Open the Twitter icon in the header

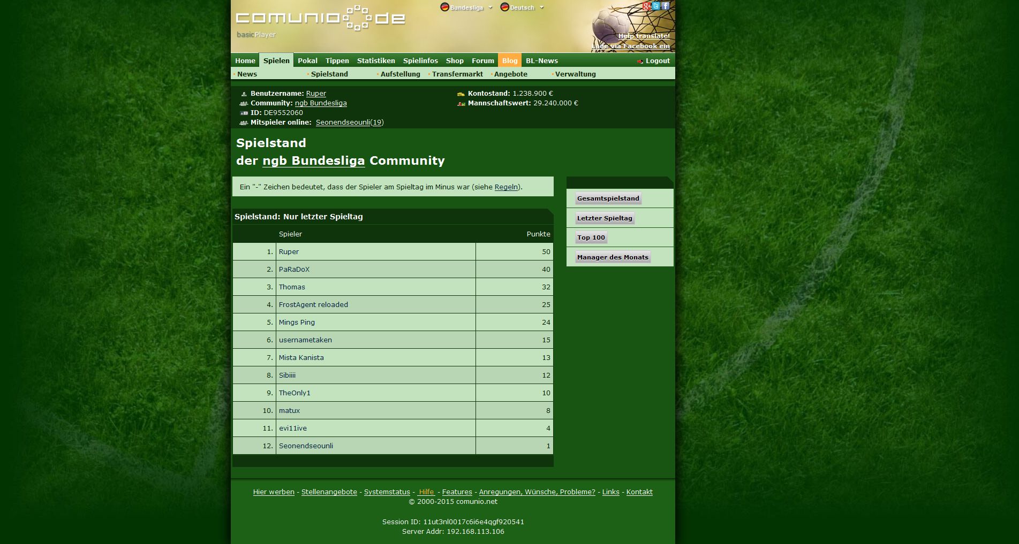(655, 6)
